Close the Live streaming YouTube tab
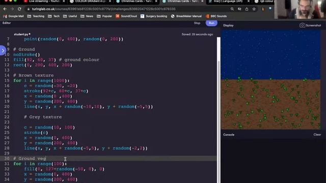 pos(64,1)
